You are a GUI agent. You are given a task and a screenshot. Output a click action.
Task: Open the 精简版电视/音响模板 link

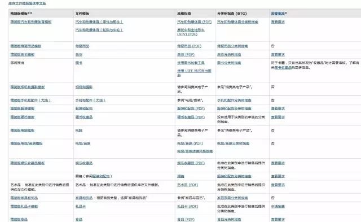(x=27, y=143)
